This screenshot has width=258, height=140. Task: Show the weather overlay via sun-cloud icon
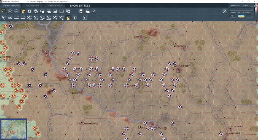tap(88, 11)
